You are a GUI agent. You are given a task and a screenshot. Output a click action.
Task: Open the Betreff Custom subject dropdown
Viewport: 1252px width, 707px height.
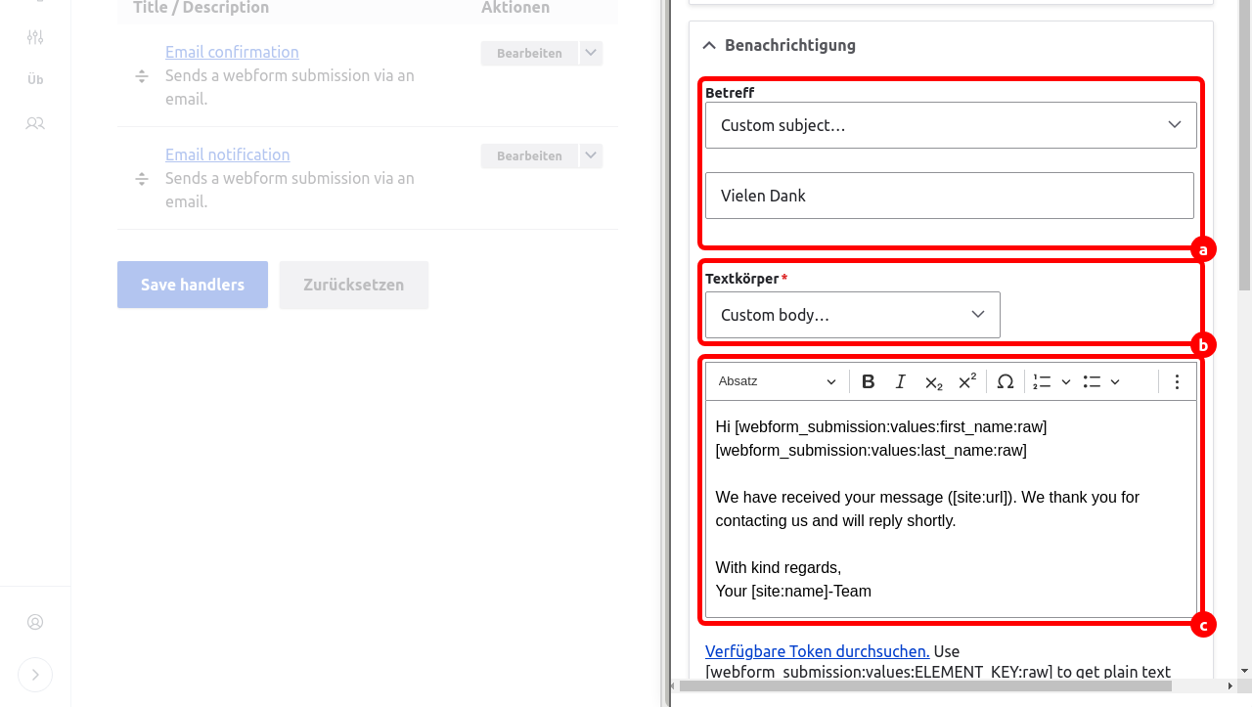coord(951,125)
